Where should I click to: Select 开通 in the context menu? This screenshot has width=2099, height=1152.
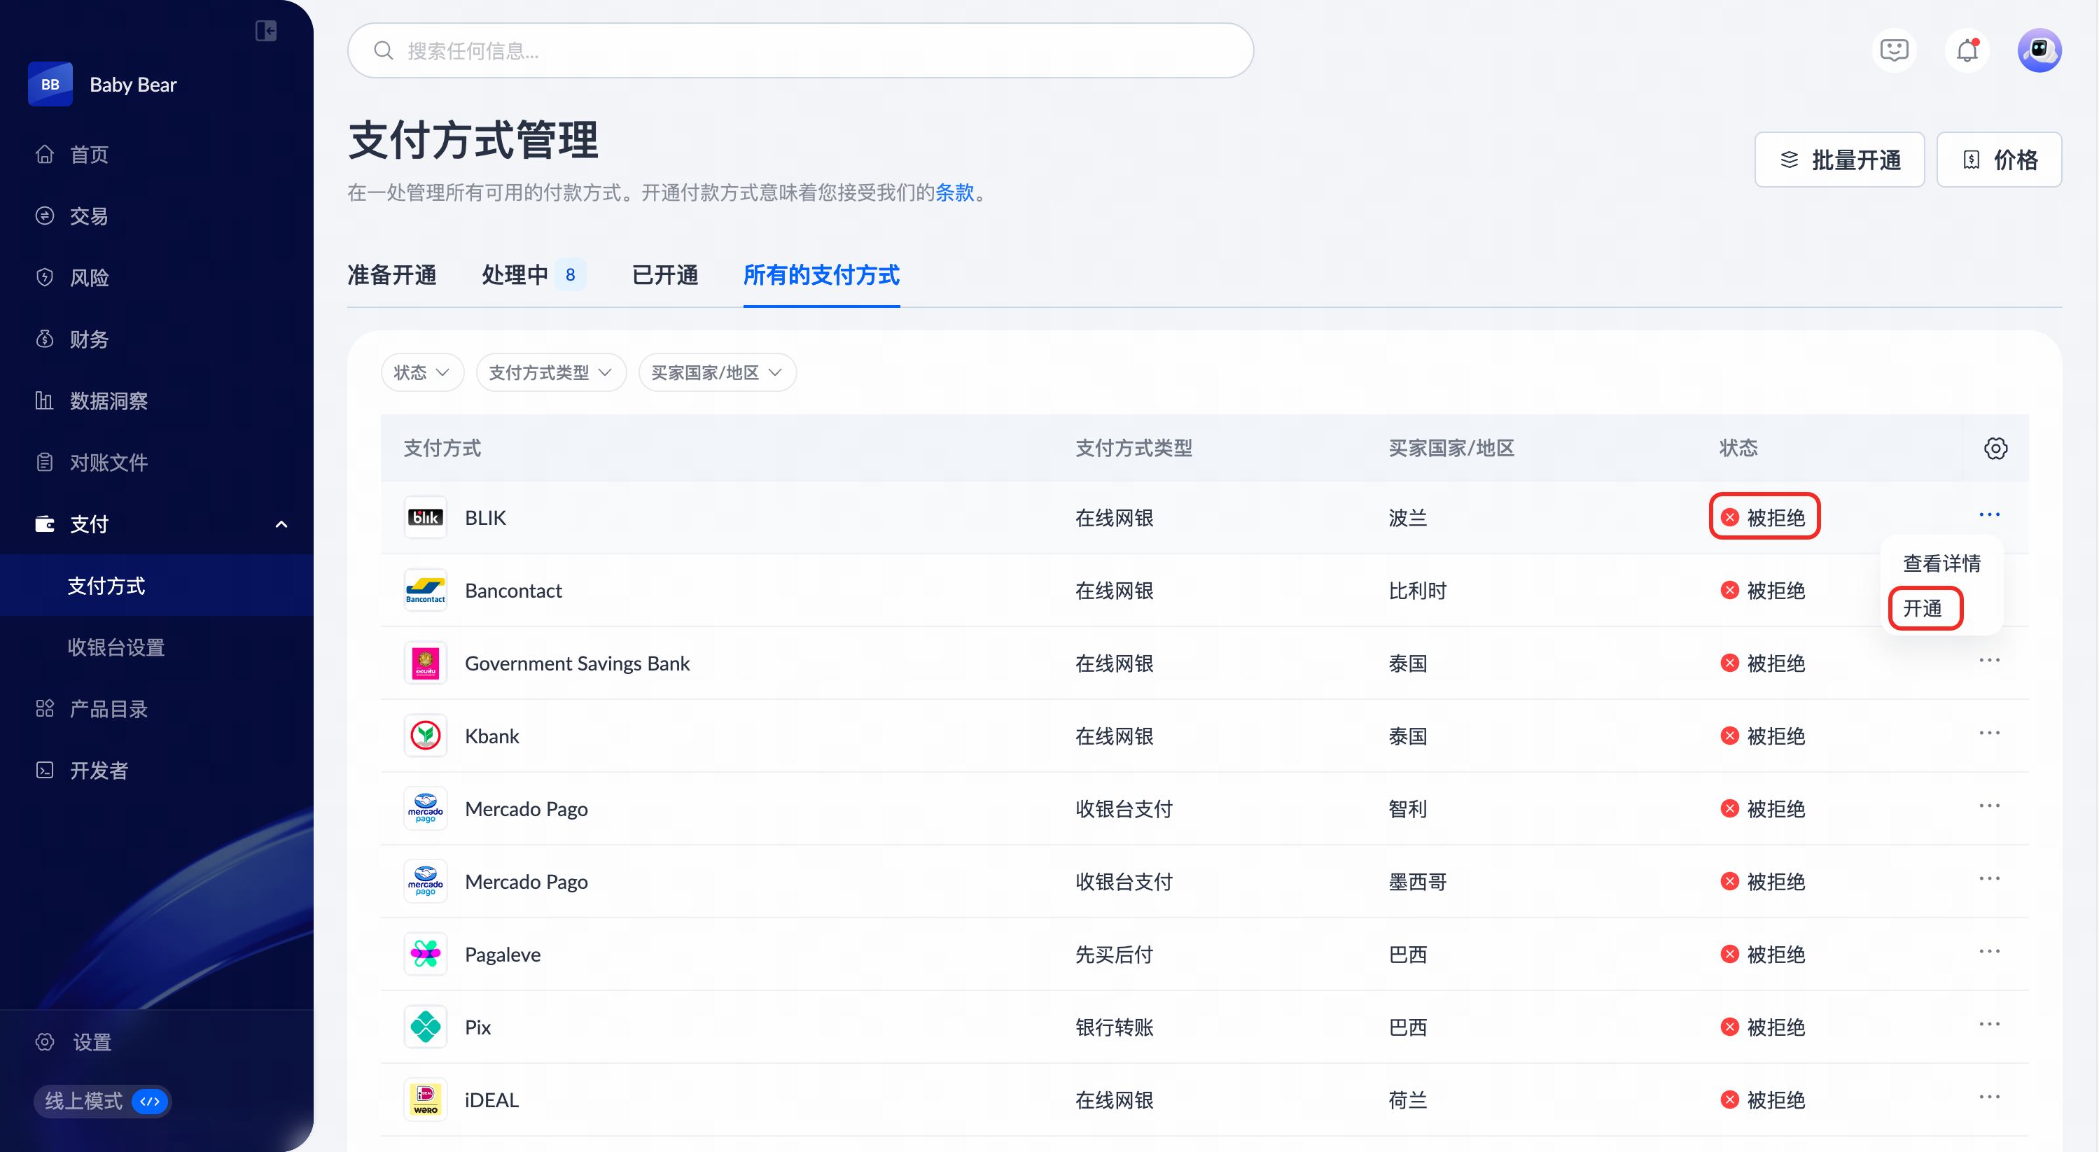(x=1923, y=609)
